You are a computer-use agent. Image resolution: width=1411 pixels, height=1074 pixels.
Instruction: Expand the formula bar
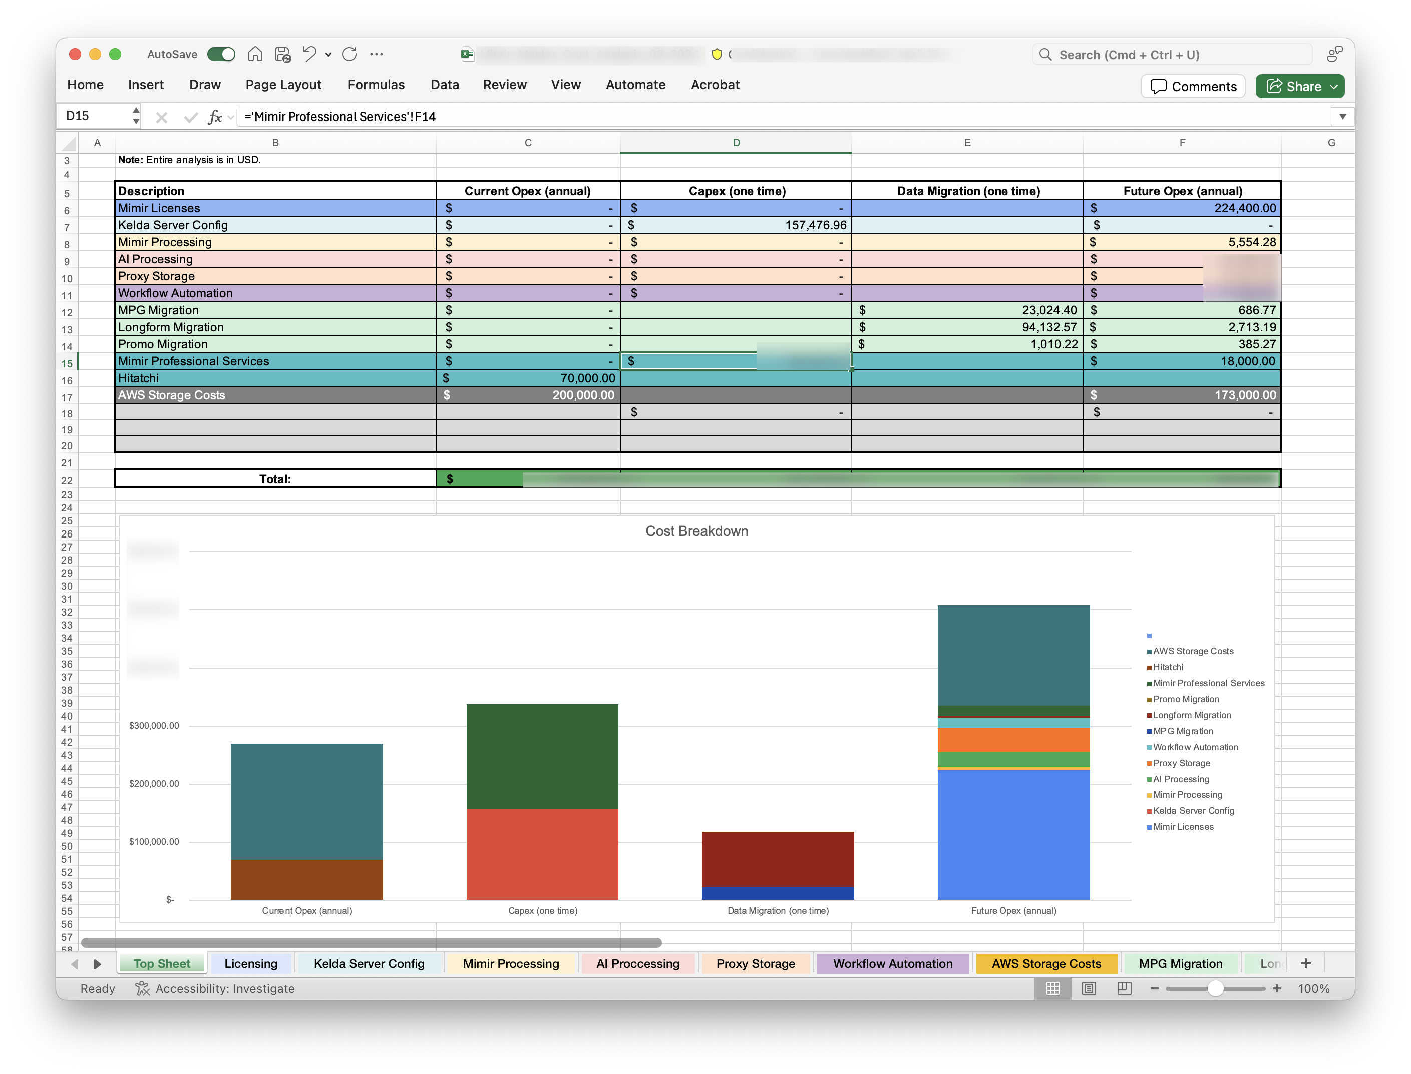[x=1342, y=116]
